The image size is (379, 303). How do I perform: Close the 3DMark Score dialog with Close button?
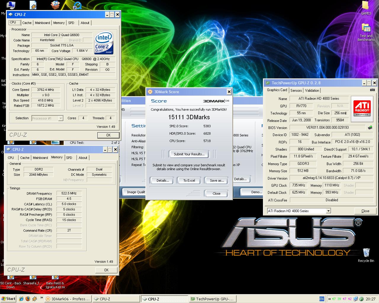pyautogui.click(x=216, y=194)
